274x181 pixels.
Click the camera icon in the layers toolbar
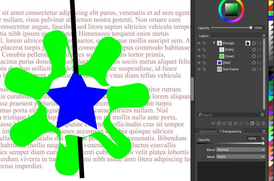coord(247,123)
